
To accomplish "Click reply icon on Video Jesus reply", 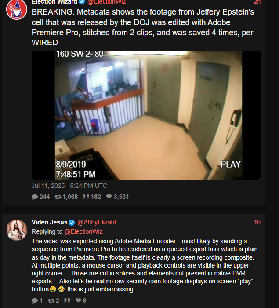I will [35, 301].
